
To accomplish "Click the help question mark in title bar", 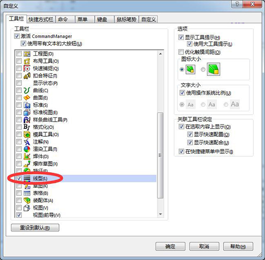I will pos(237,4).
